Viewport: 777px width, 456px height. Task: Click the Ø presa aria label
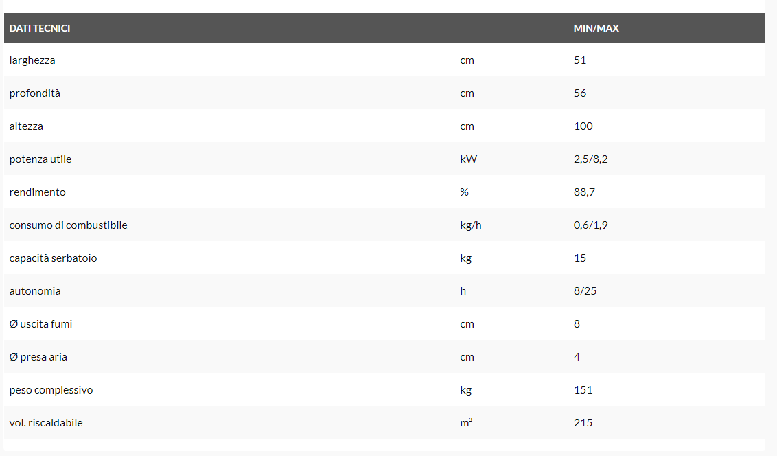(38, 357)
